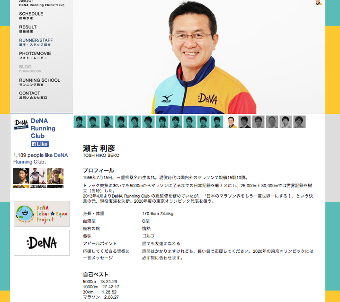Viewport: 340px width, 302px height.
Task: Select the gray thumbnail of the woman
Action: pos(299,121)
